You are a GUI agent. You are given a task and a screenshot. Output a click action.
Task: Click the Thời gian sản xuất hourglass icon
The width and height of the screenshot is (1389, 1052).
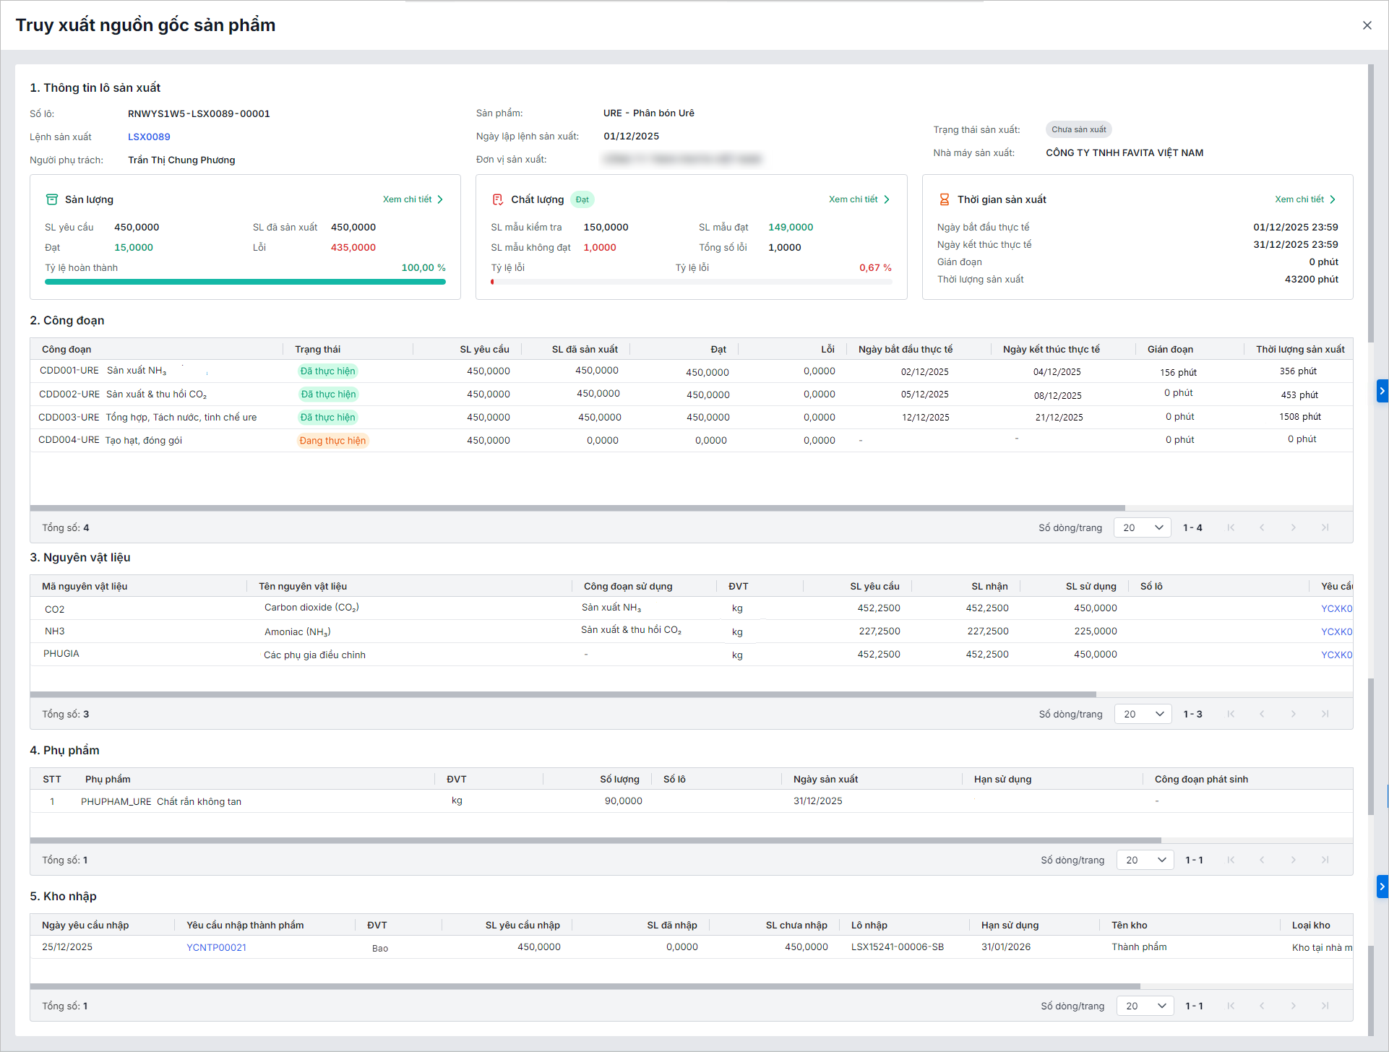(x=944, y=199)
